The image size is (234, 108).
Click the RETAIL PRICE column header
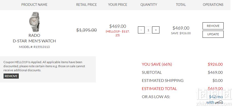click(x=86, y=5)
